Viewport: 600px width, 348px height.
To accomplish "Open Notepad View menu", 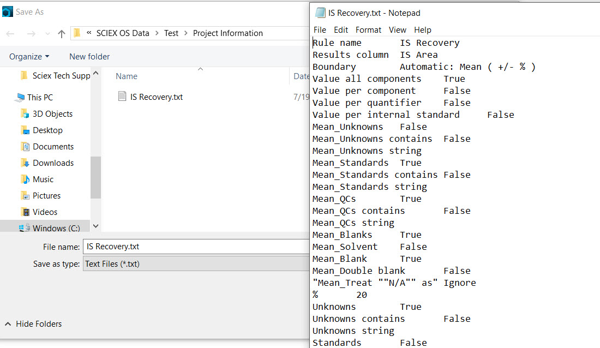I will [x=398, y=30].
